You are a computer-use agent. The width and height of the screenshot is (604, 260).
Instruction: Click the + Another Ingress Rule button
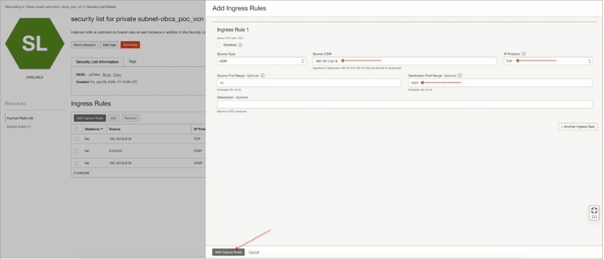[x=577, y=127]
